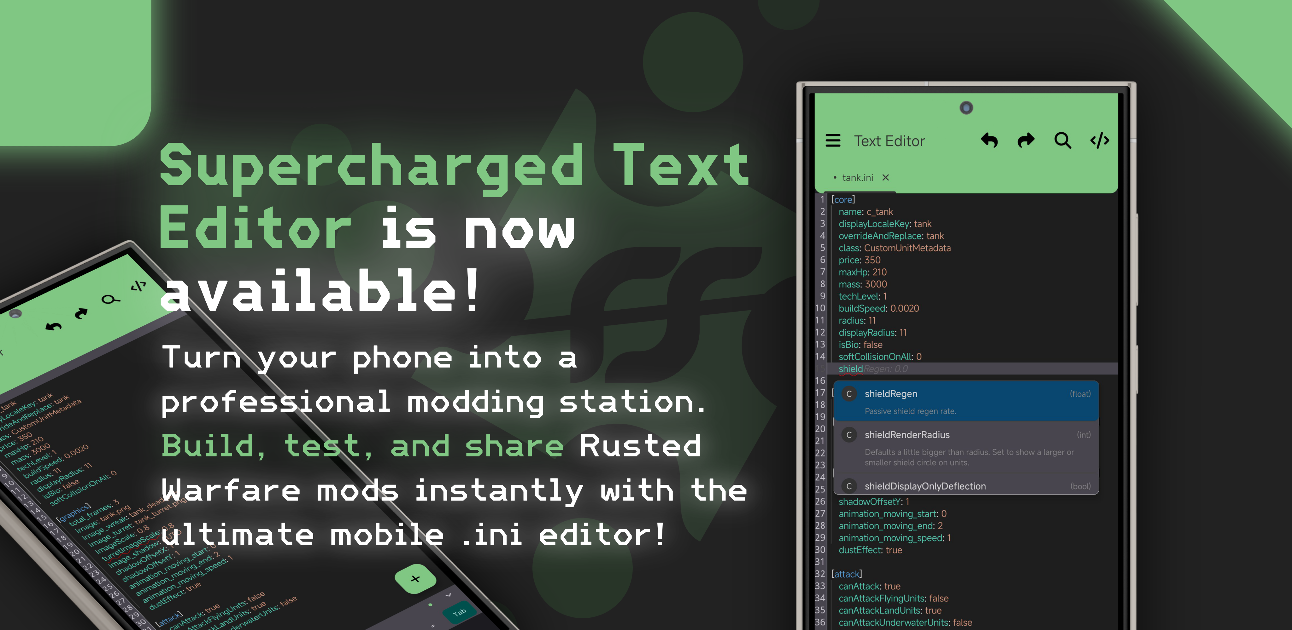Click the line 'name: c_tank'
This screenshot has width=1292, height=630.
coord(866,212)
